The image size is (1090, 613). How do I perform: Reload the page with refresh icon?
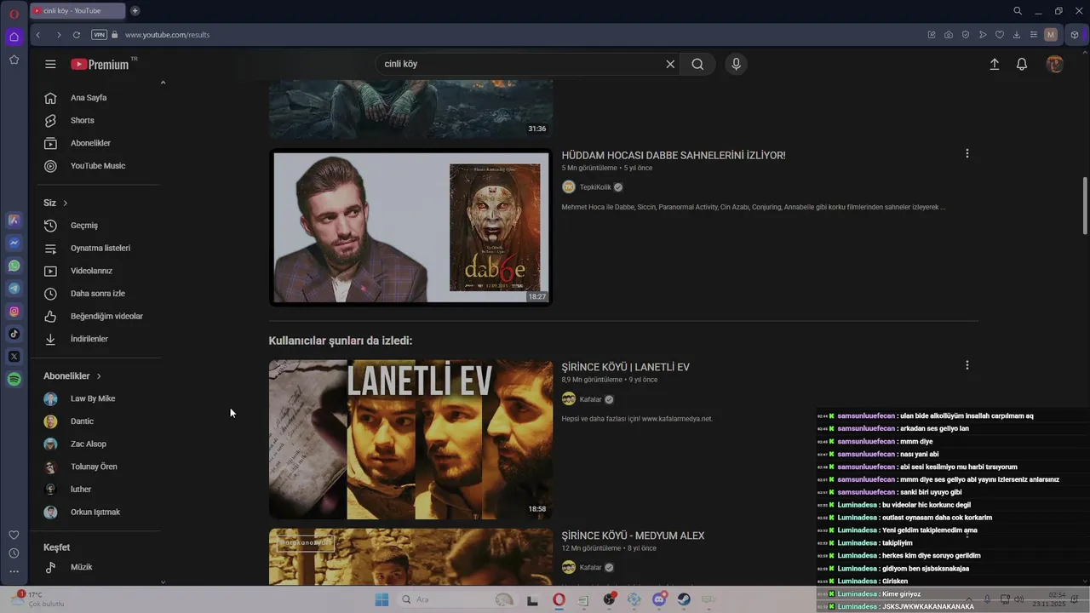77,35
